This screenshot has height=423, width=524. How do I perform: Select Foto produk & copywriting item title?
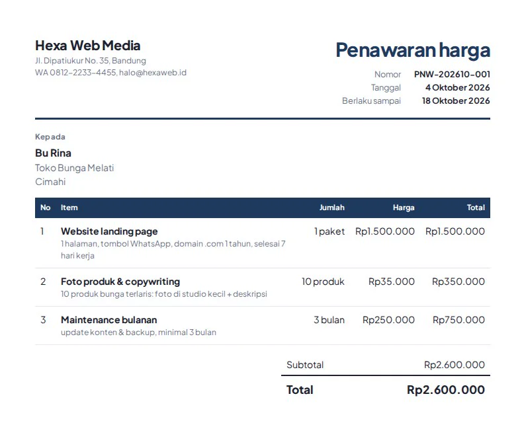120,282
